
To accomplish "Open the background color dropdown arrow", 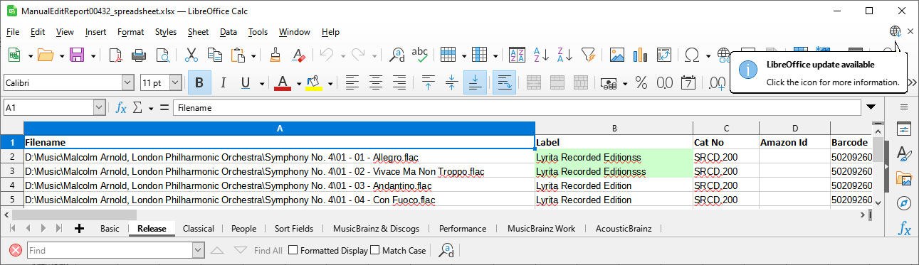I will point(330,83).
